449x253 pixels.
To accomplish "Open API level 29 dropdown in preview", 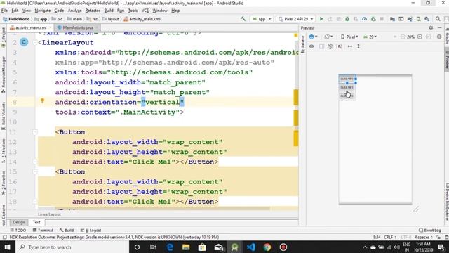I will tap(370, 37).
